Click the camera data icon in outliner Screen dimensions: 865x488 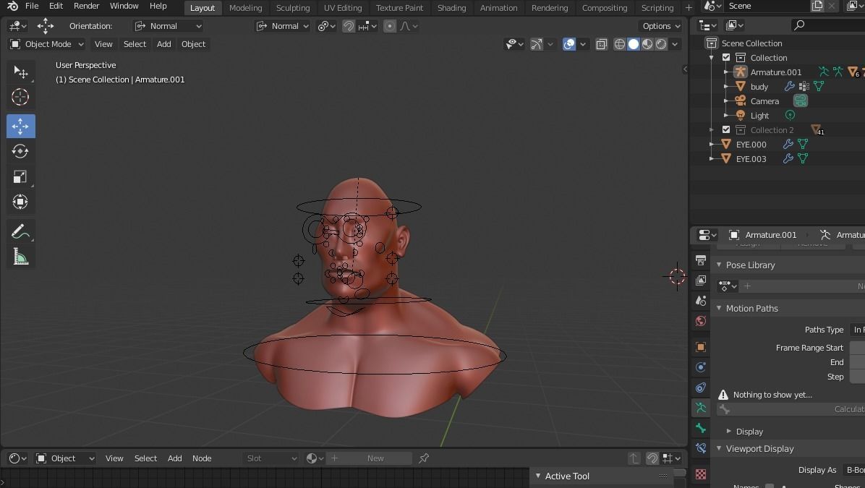(801, 101)
